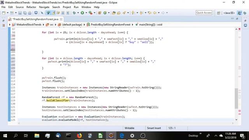Open Windows Settings gear on taskbar
249x140 pixels.
132,136
